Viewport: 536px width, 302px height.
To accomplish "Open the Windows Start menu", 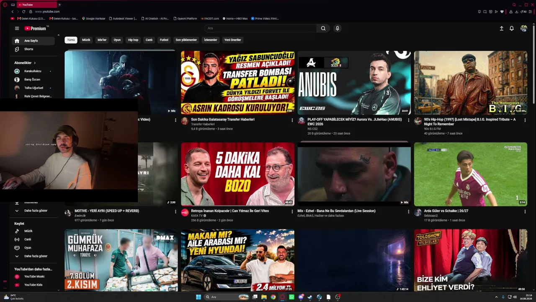I will (x=198, y=297).
